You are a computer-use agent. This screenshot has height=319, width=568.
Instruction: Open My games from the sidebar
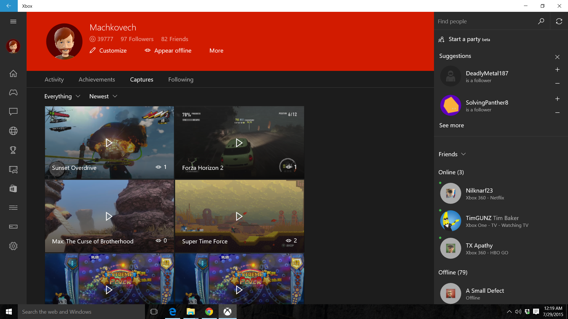pos(13,92)
